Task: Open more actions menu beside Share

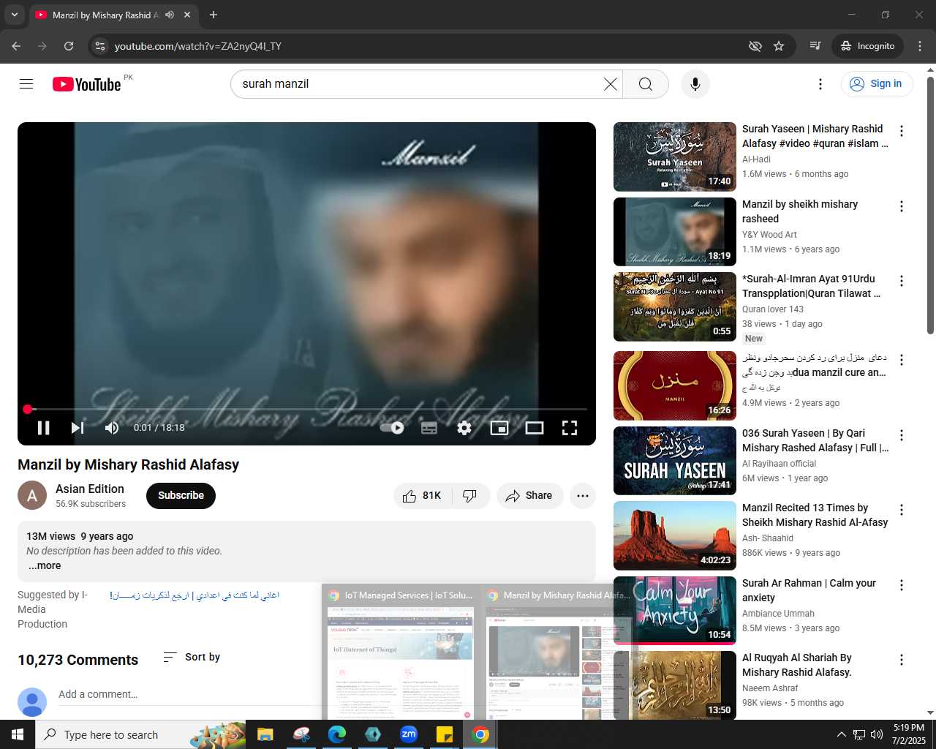Action: point(583,495)
